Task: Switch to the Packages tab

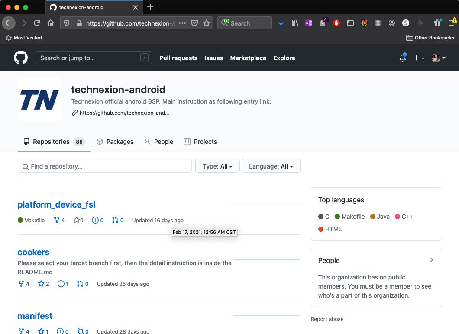Action: click(x=115, y=142)
